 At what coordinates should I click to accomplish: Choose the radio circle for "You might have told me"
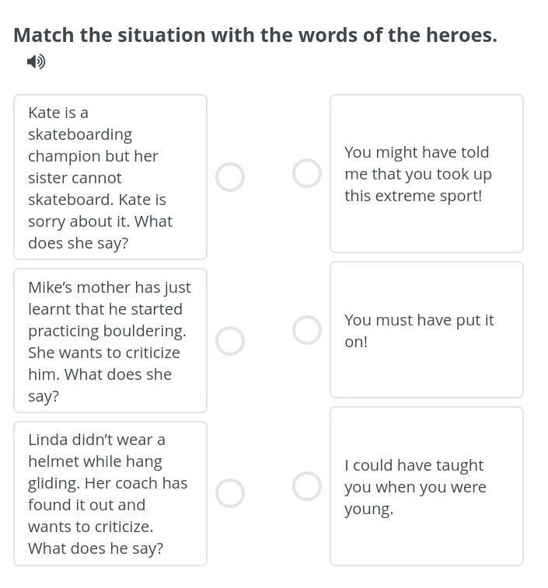point(307,173)
